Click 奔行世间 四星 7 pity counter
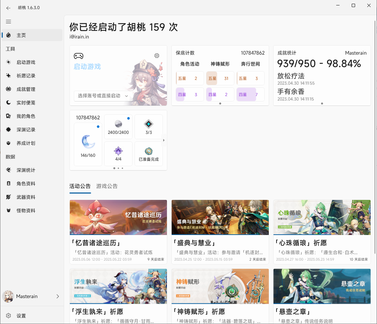 coord(251,94)
